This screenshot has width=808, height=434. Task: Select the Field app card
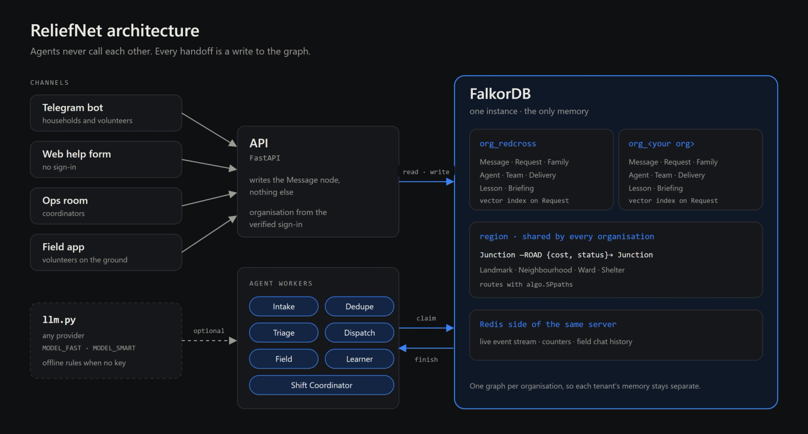coord(106,252)
